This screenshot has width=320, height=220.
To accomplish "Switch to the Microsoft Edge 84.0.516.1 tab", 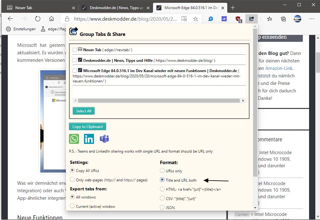I will coord(190,8).
